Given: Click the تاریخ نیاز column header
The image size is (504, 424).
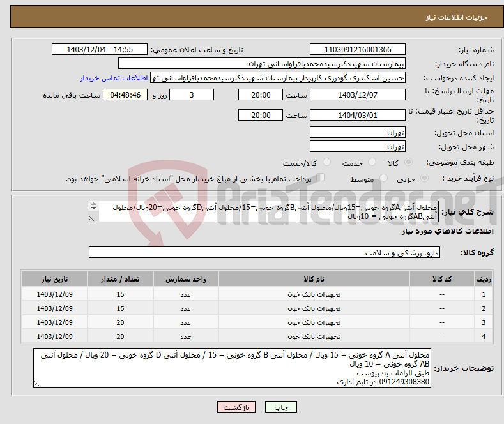Looking at the screenshot, I should (55, 279).
